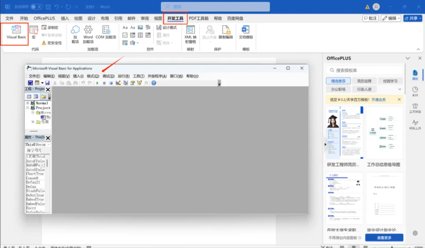Expand more OfficePLUS category tags chevron

click(399, 89)
